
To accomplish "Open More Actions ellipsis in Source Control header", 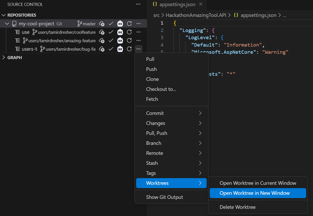I will click(138, 4).
